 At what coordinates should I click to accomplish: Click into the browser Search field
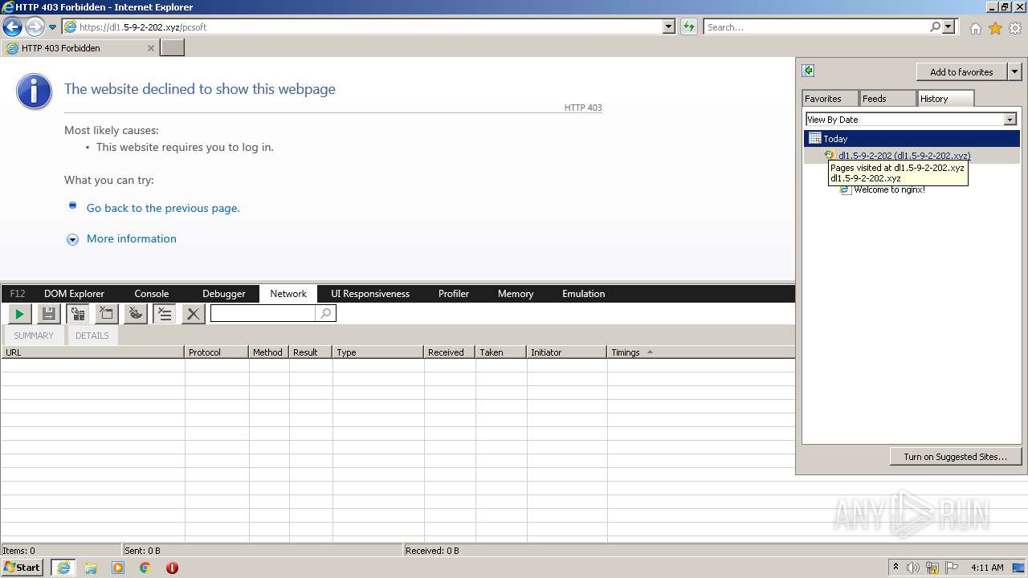coord(816,26)
